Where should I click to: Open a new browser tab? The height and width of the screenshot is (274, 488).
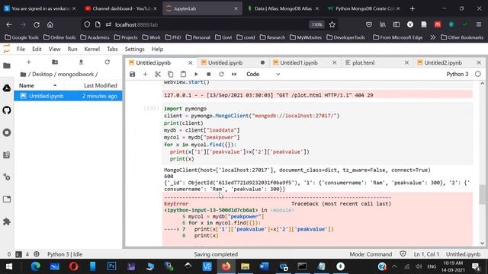413,8
